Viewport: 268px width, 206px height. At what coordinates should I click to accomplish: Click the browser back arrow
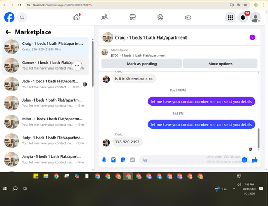[5, 5]
